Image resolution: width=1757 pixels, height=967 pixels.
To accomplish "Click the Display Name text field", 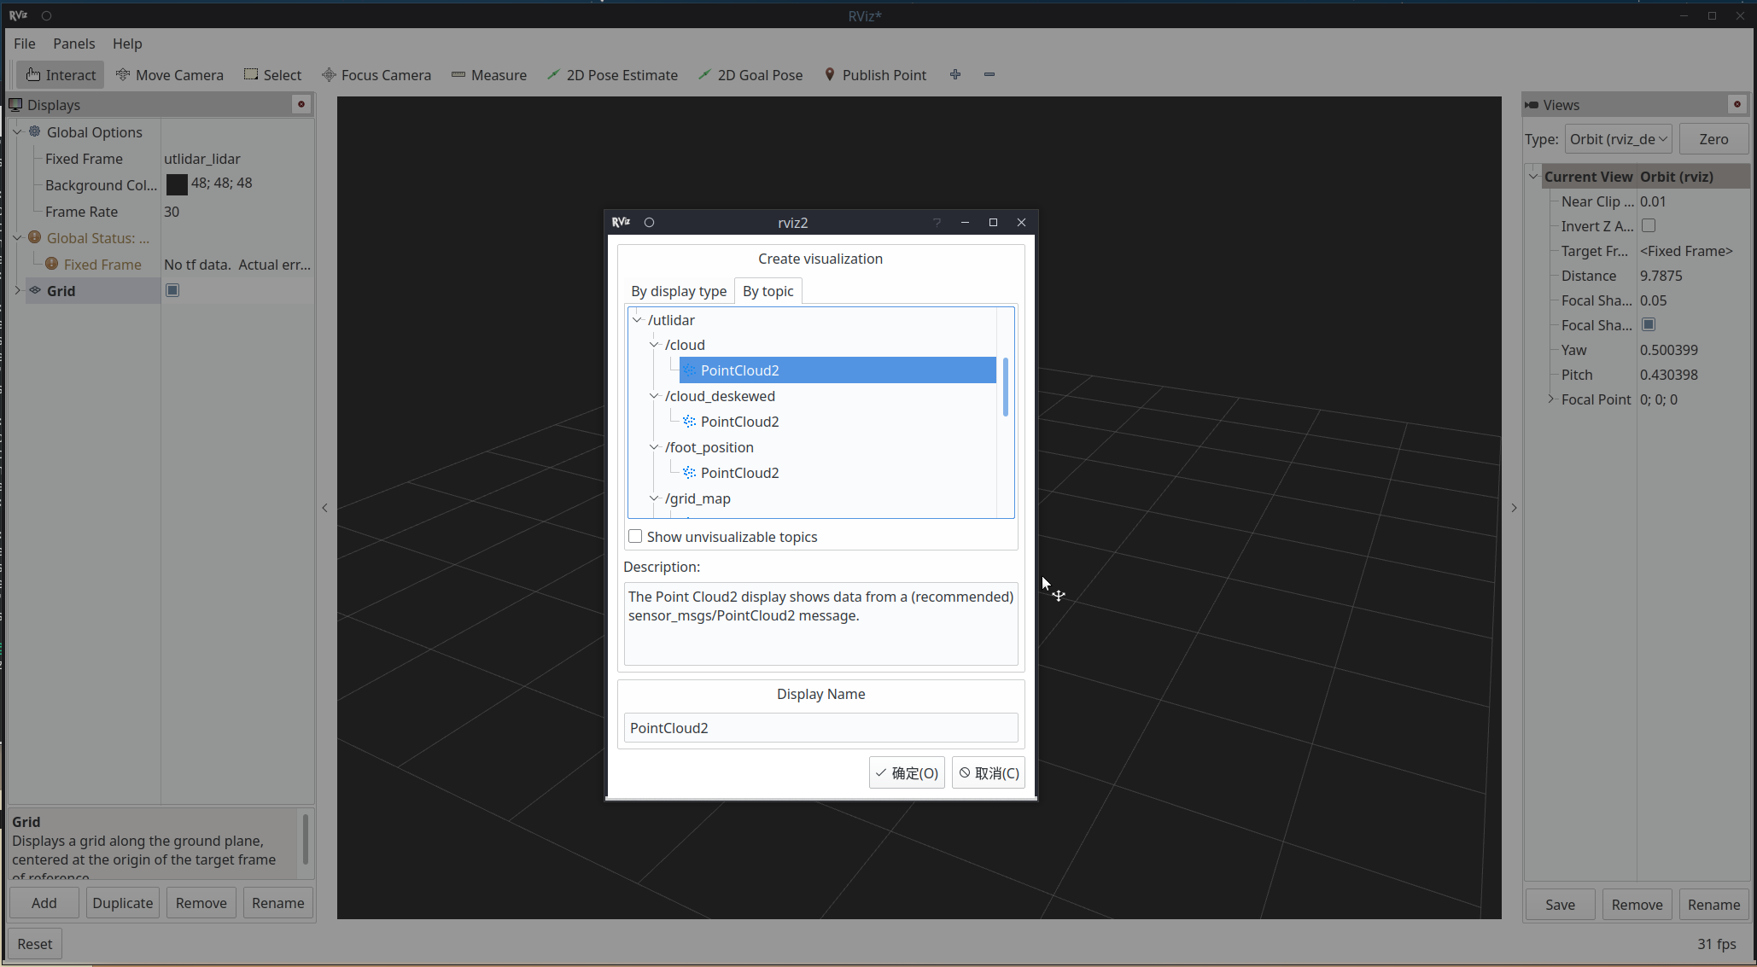I will click(820, 728).
